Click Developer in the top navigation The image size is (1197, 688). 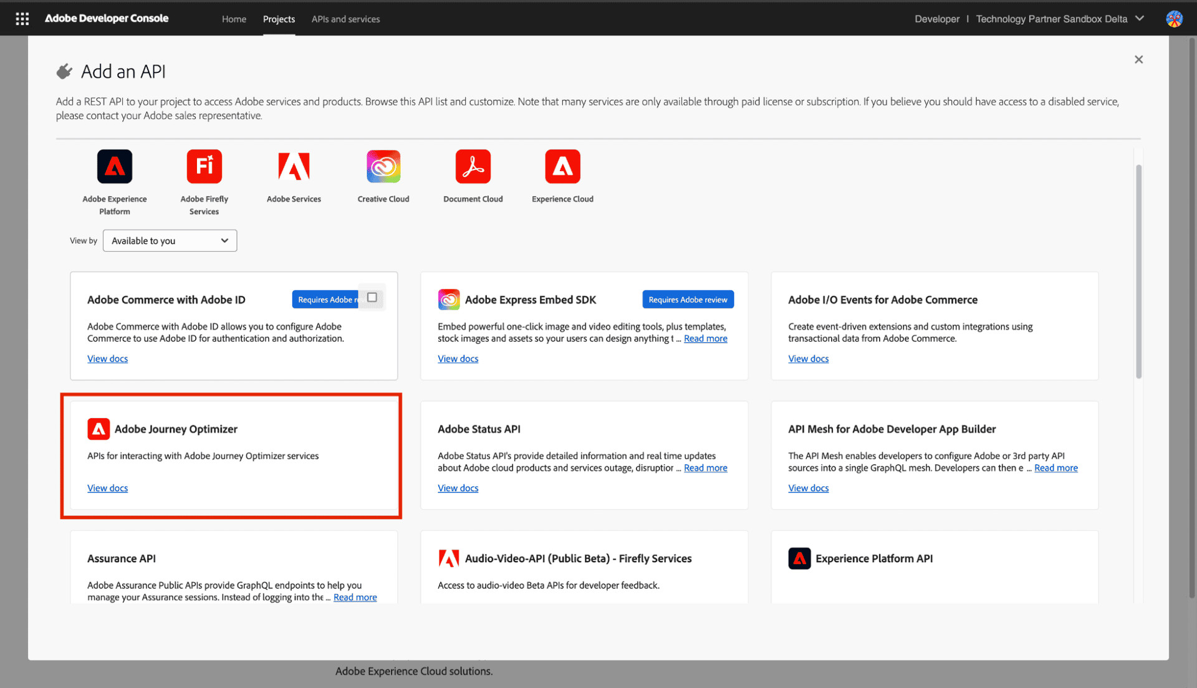tap(937, 19)
